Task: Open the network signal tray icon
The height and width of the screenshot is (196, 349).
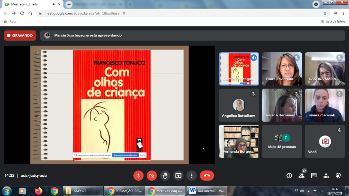Action: 321,191
